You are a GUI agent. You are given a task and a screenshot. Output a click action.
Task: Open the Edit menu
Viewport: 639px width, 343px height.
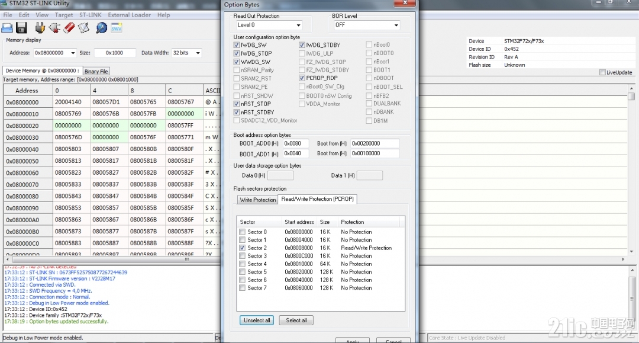tap(24, 15)
